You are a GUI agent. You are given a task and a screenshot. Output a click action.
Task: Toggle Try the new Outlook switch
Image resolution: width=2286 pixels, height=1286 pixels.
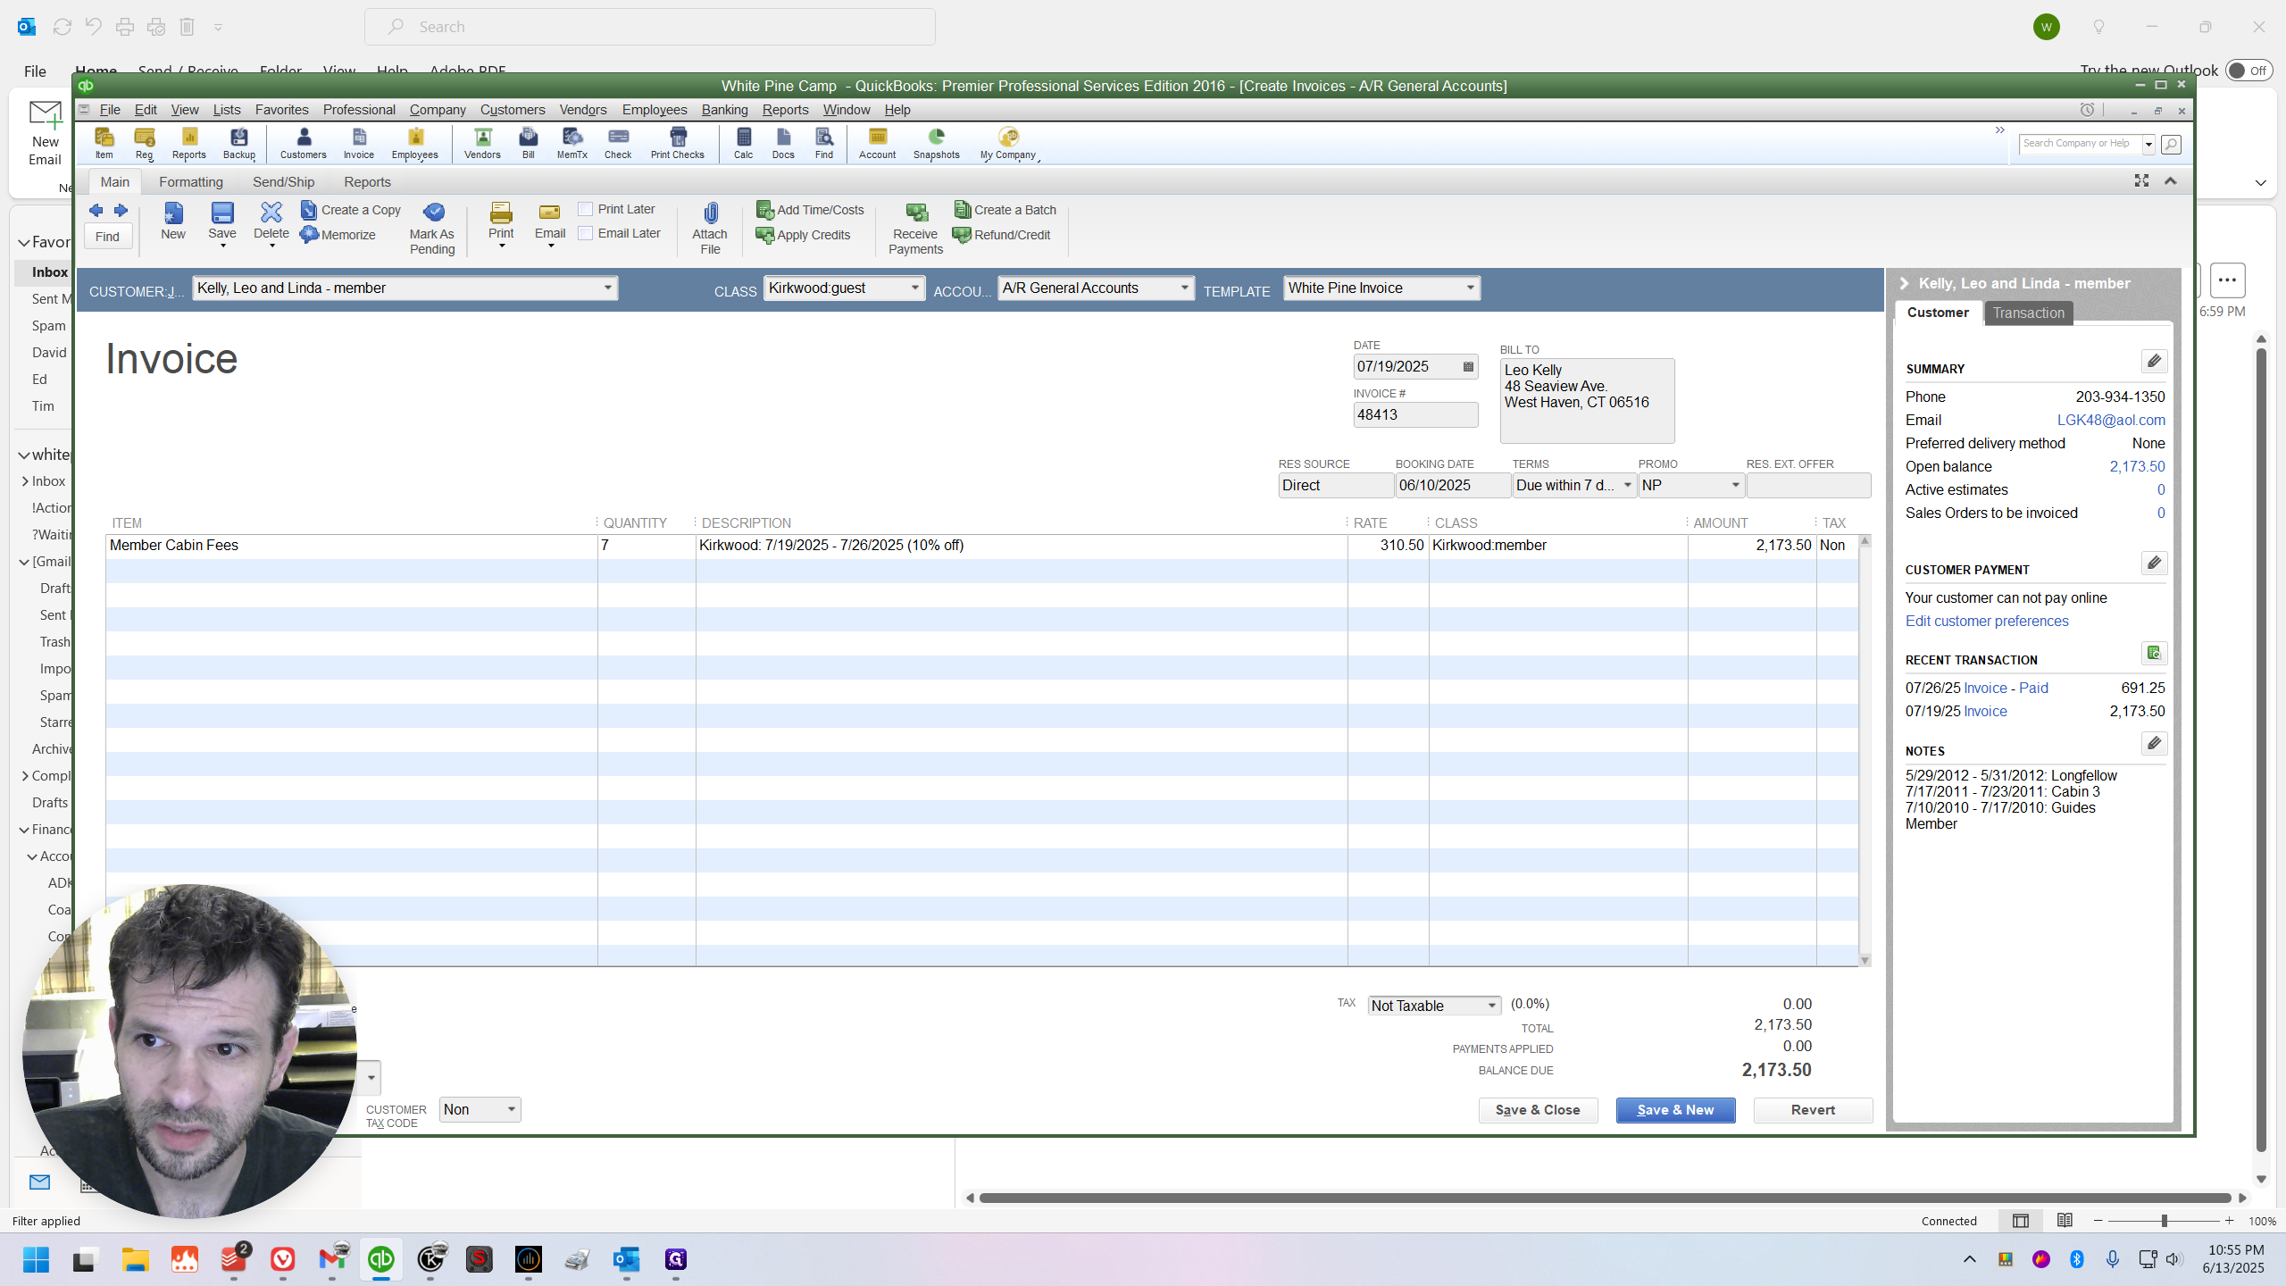tap(2248, 71)
